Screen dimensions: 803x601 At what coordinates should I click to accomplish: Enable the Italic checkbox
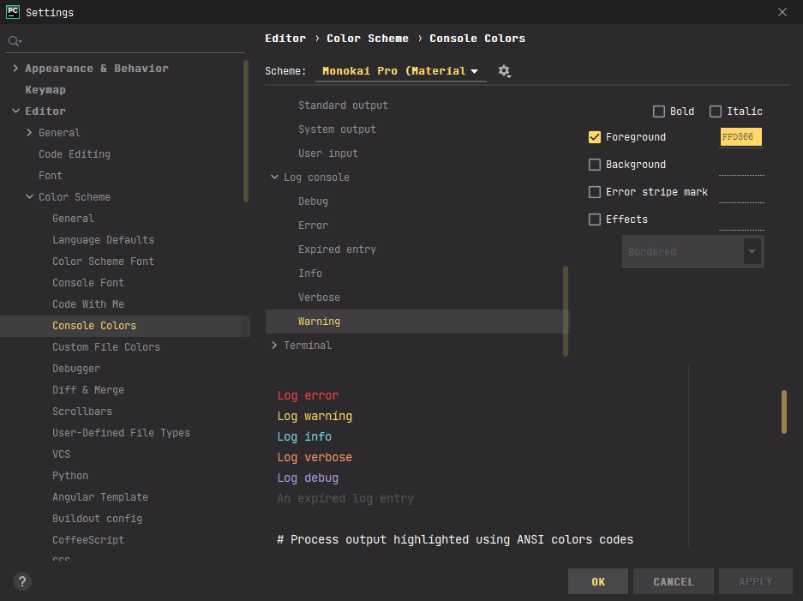click(716, 111)
